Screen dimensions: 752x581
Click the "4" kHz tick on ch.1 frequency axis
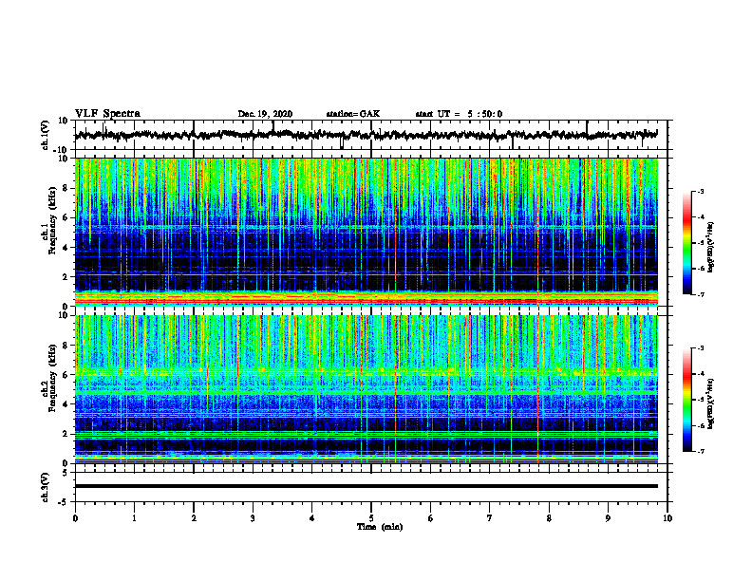[66, 248]
